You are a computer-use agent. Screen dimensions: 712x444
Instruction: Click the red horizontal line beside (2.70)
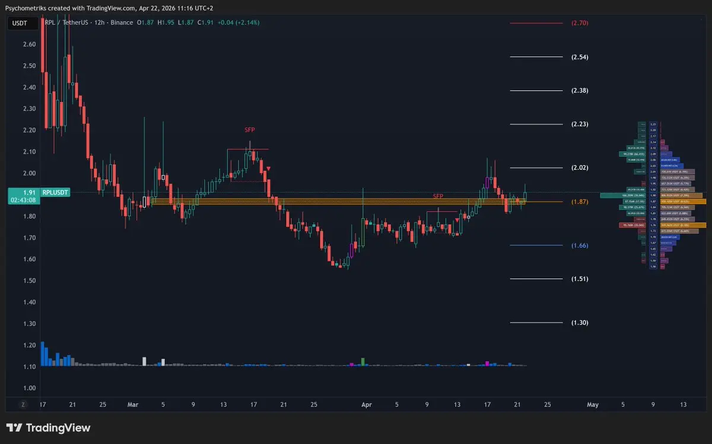click(536, 23)
